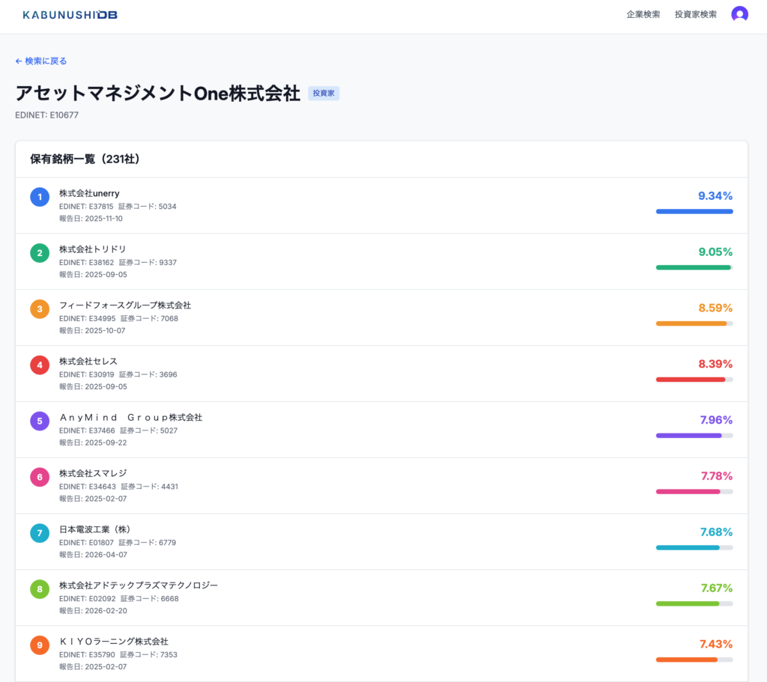Open フィードフォースグループ株式会社 entry
This screenshot has height=682, width=767.
(x=125, y=305)
